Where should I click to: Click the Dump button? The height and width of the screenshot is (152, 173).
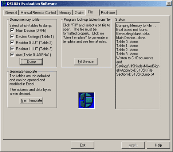pos(31,61)
